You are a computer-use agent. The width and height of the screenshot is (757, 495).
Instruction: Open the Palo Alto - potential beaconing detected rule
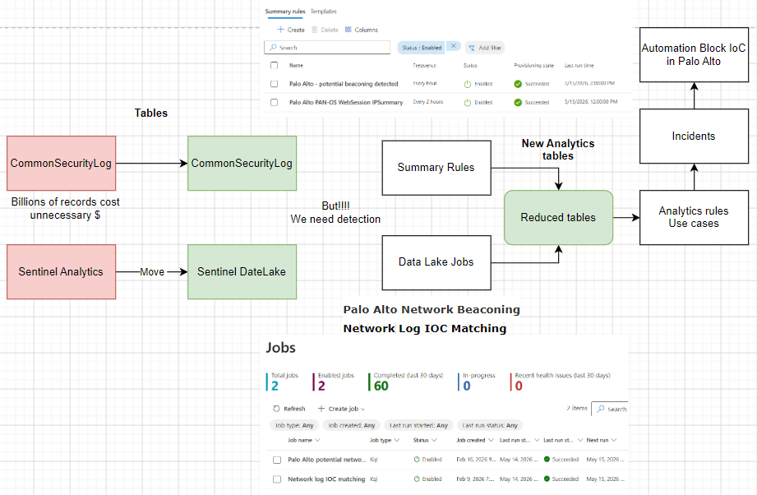tap(344, 84)
